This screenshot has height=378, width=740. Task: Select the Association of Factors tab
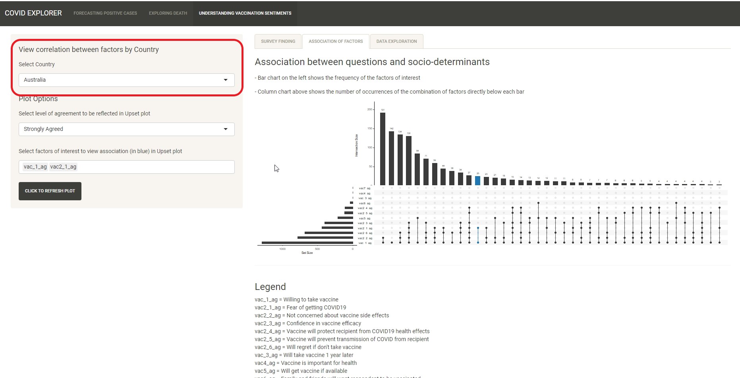336,41
